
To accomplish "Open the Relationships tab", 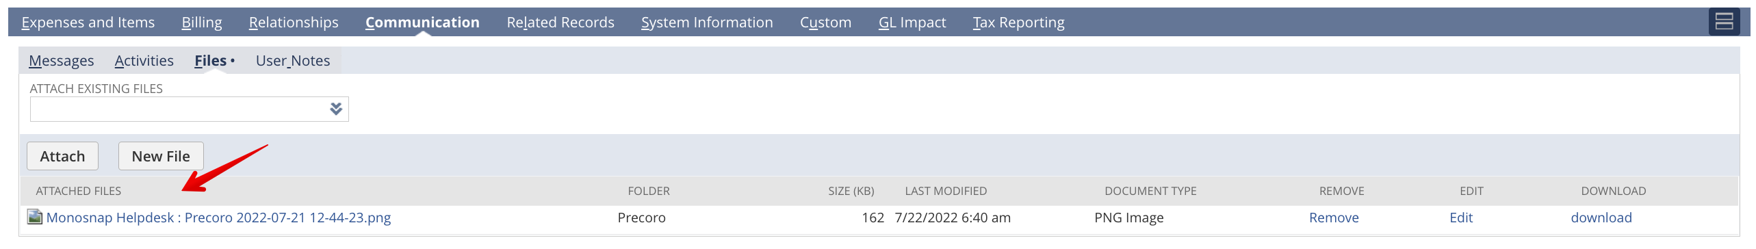I will pyautogui.click(x=294, y=23).
